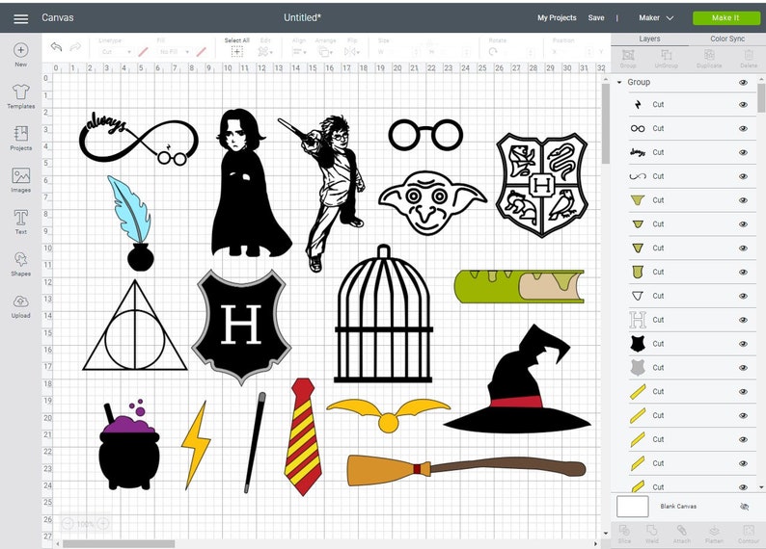Click the Rotate icon in toolbar

click(492, 51)
